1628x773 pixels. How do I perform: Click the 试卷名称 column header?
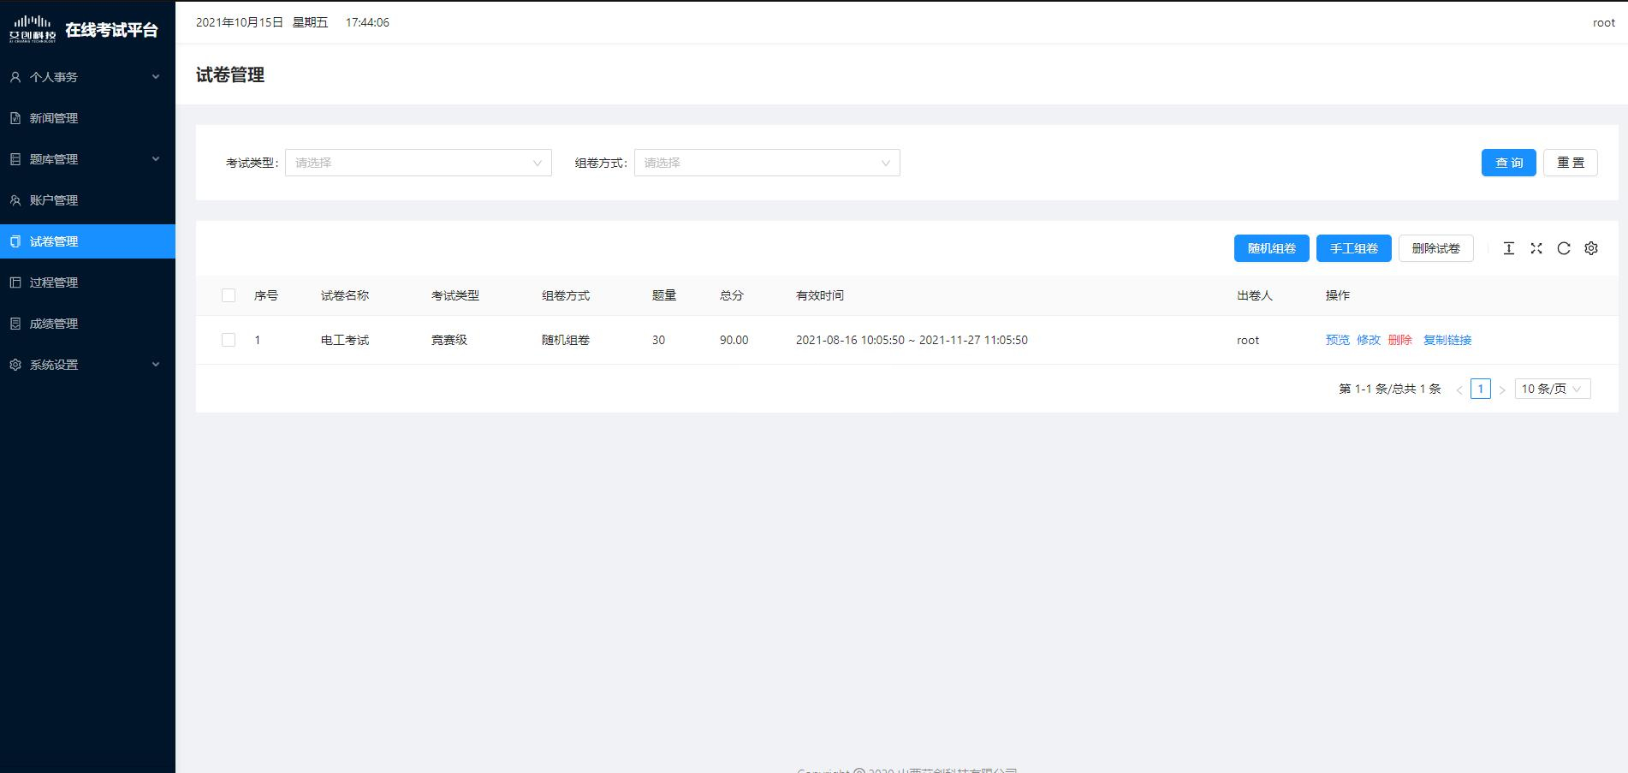tap(345, 295)
